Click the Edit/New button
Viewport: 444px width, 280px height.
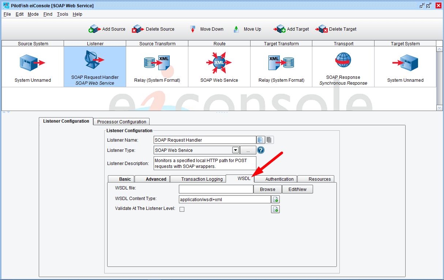(x=297, y=189)
